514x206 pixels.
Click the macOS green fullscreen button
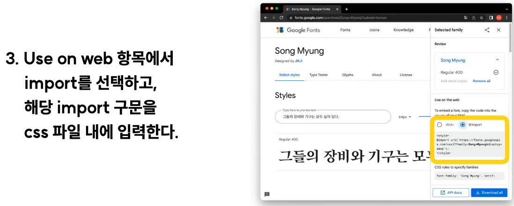277,8
